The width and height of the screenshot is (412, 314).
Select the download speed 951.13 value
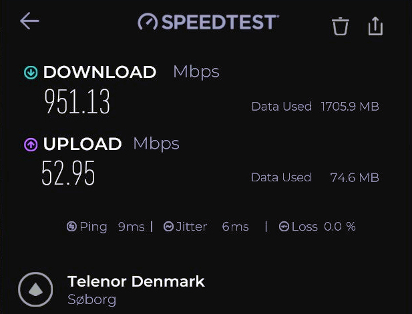[x=77, y=102]
